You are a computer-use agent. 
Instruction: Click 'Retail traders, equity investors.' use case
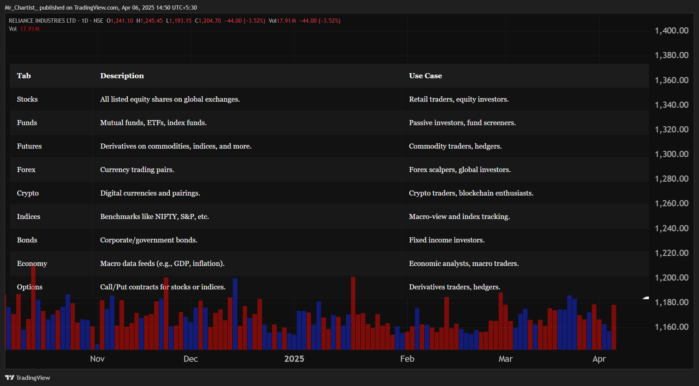[x=459, y=99]
